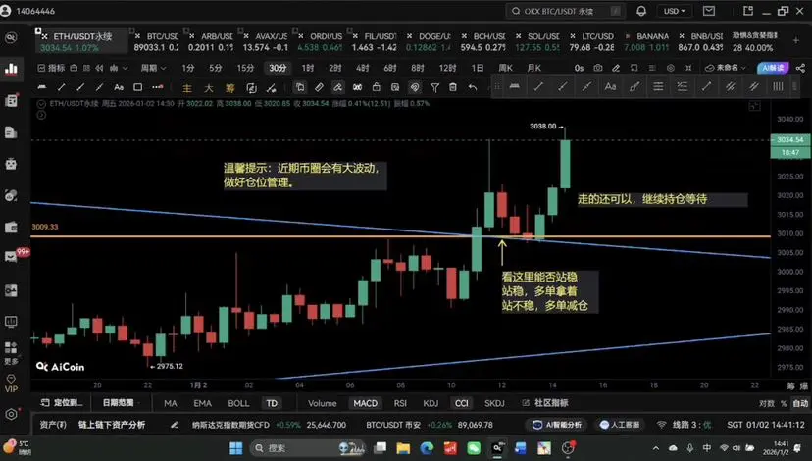
Task: Switch to the DOGE/USDT ticker tab
Action: point(428,41)
